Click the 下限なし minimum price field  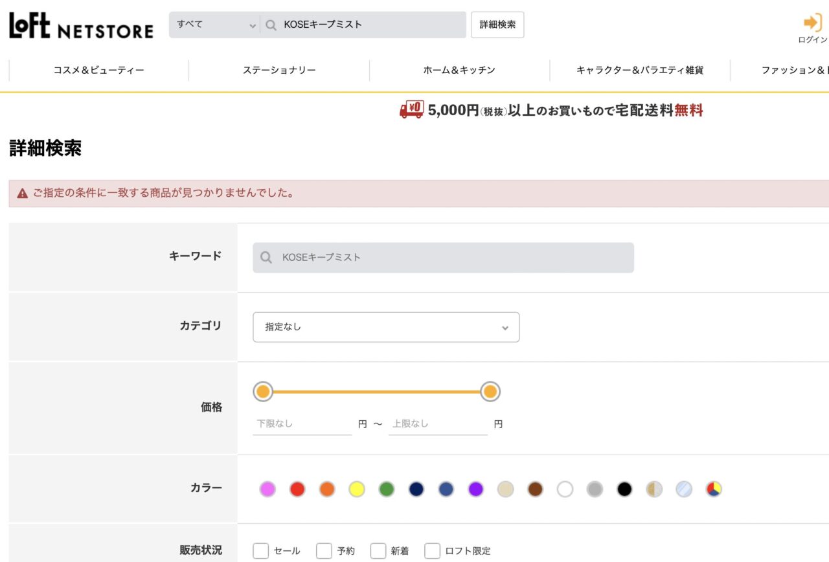(x=302, y=424)
